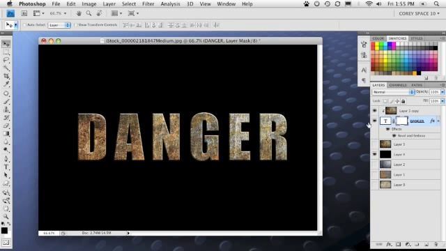
Task: Select the Layer 0 row
Action: pyautogui.click(x=406, y=185)
